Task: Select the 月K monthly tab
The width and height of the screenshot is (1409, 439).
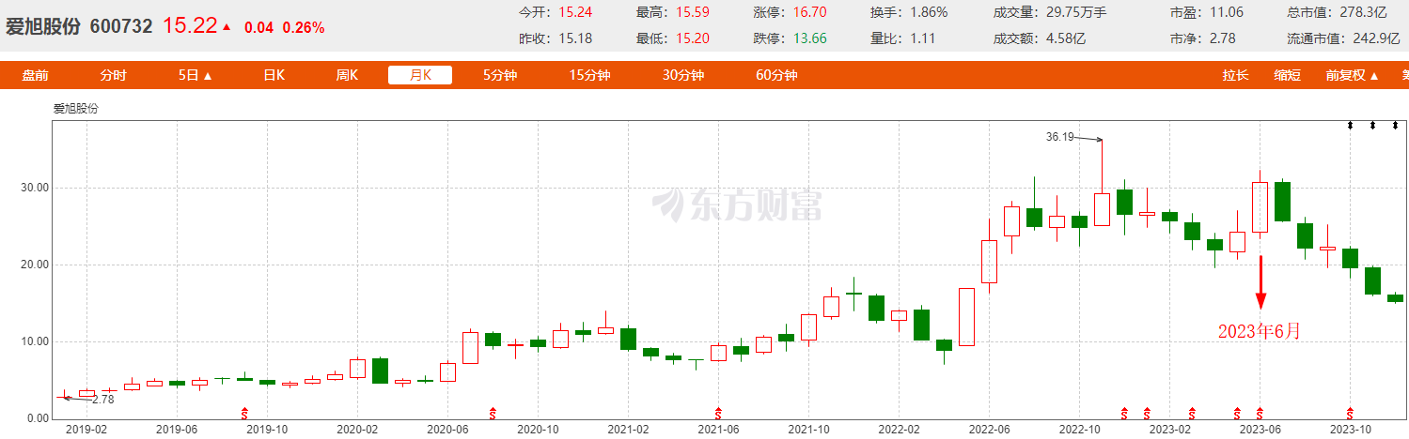Action: 420,76
